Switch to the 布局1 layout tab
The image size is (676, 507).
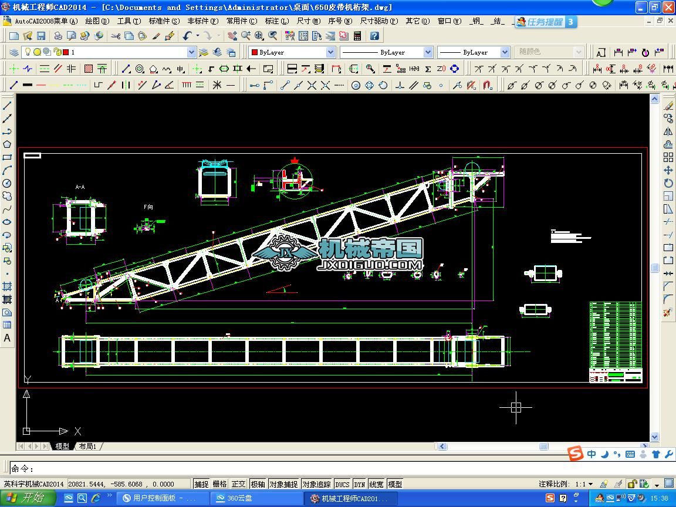[x=87, y=446]
